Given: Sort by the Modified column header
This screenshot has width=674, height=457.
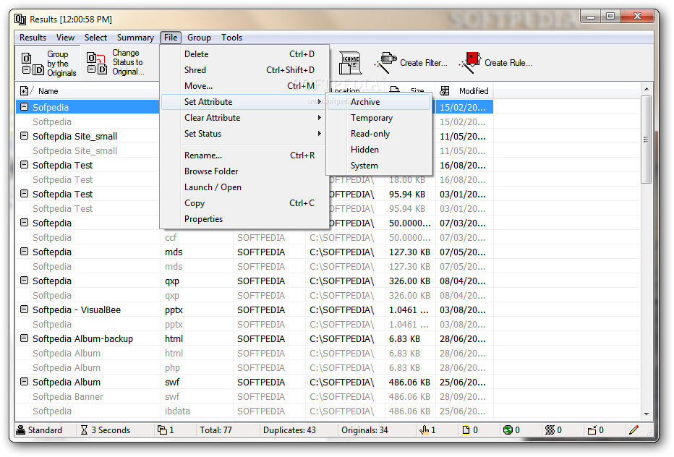Looking at the screenshot, I should 464,90.
